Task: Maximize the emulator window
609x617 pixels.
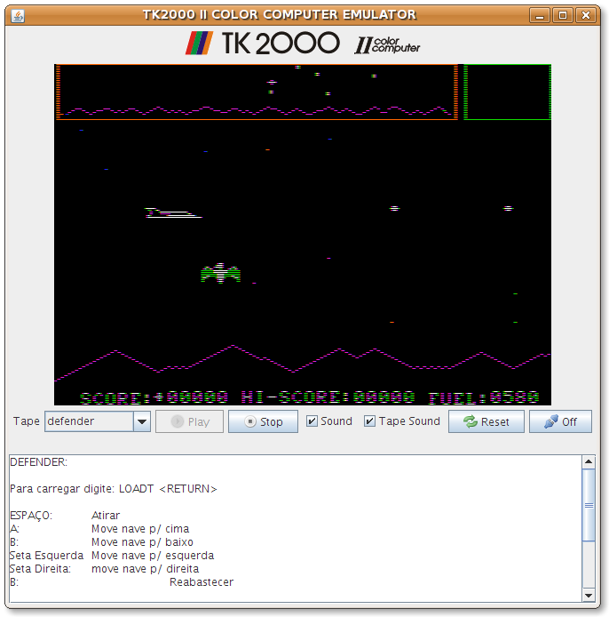Action: tap(563, 16)
